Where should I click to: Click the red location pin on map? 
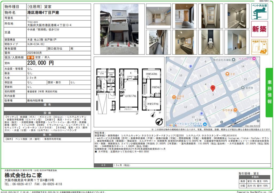(x=213, y=88)
